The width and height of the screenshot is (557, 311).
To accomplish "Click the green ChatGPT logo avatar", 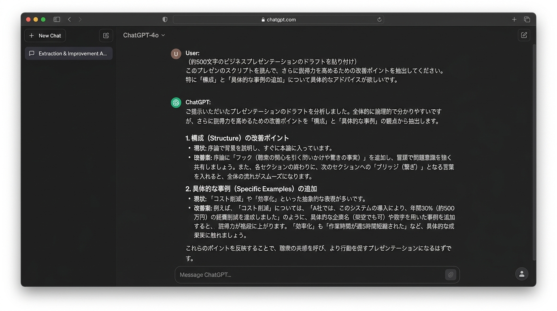I will tap(176, 103).
